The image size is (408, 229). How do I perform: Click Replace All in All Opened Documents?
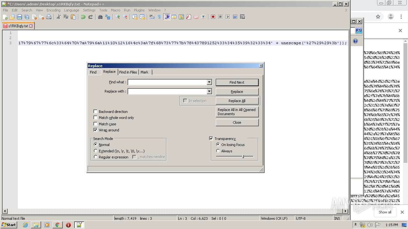[x=237, y=112]
